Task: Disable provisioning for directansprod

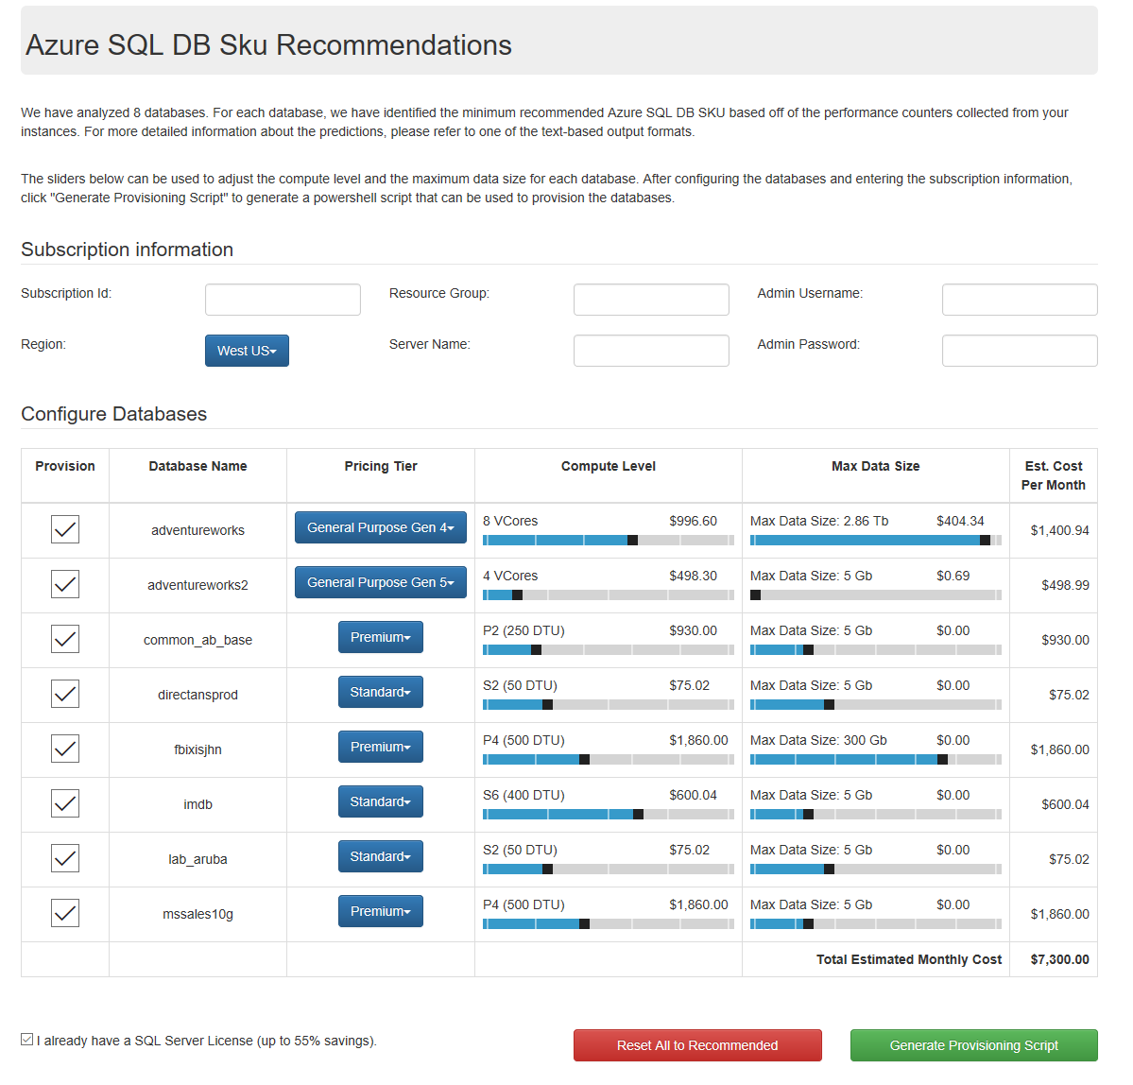Action: click(64, 694)
